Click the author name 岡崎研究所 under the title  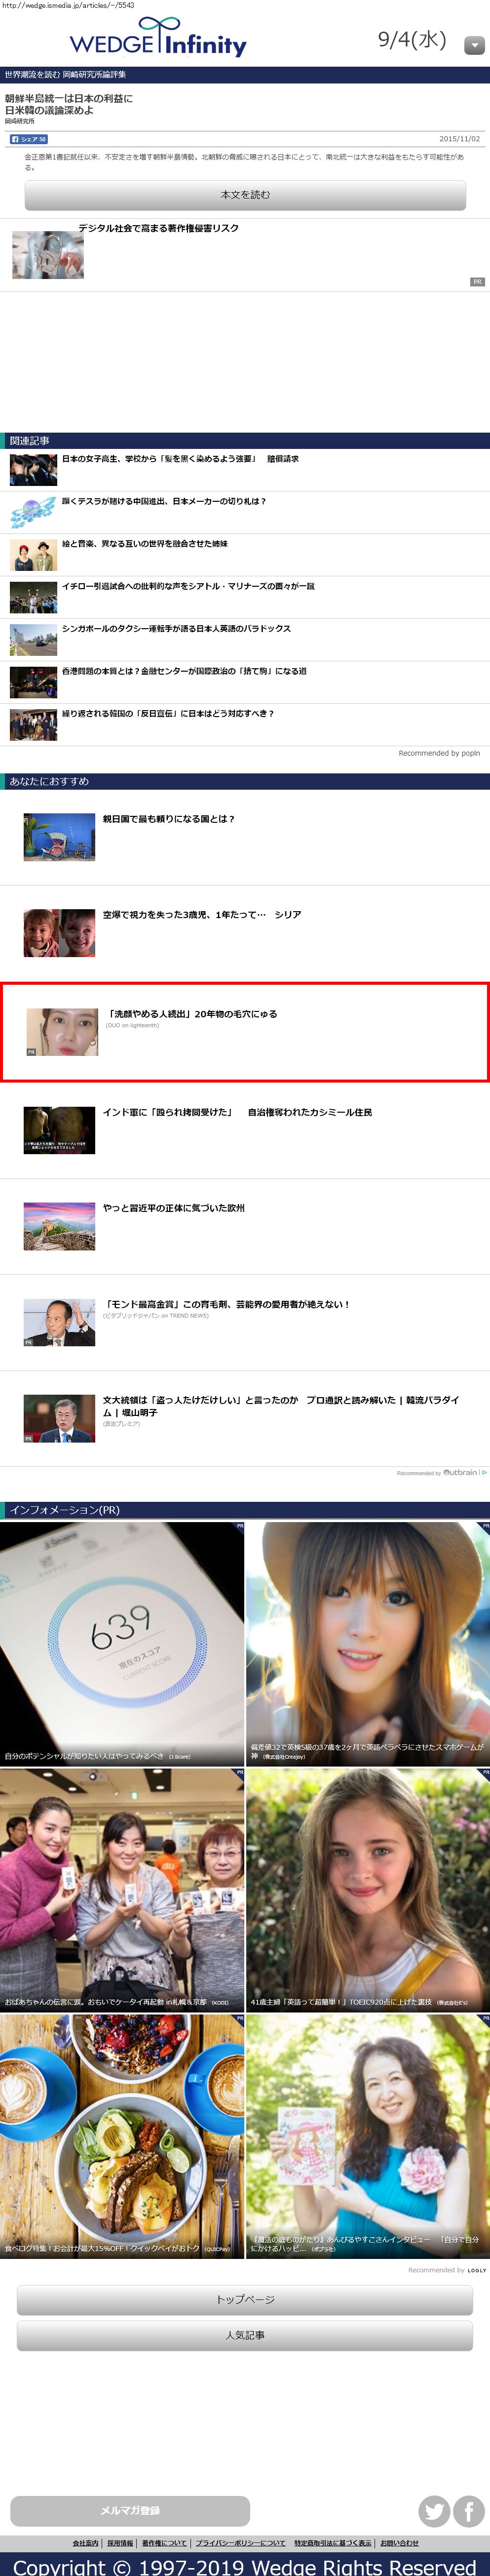(x=19, y=121)
